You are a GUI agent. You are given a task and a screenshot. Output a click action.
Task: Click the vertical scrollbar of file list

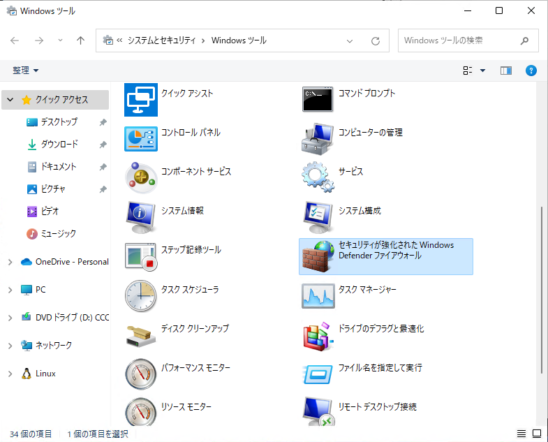542,290
